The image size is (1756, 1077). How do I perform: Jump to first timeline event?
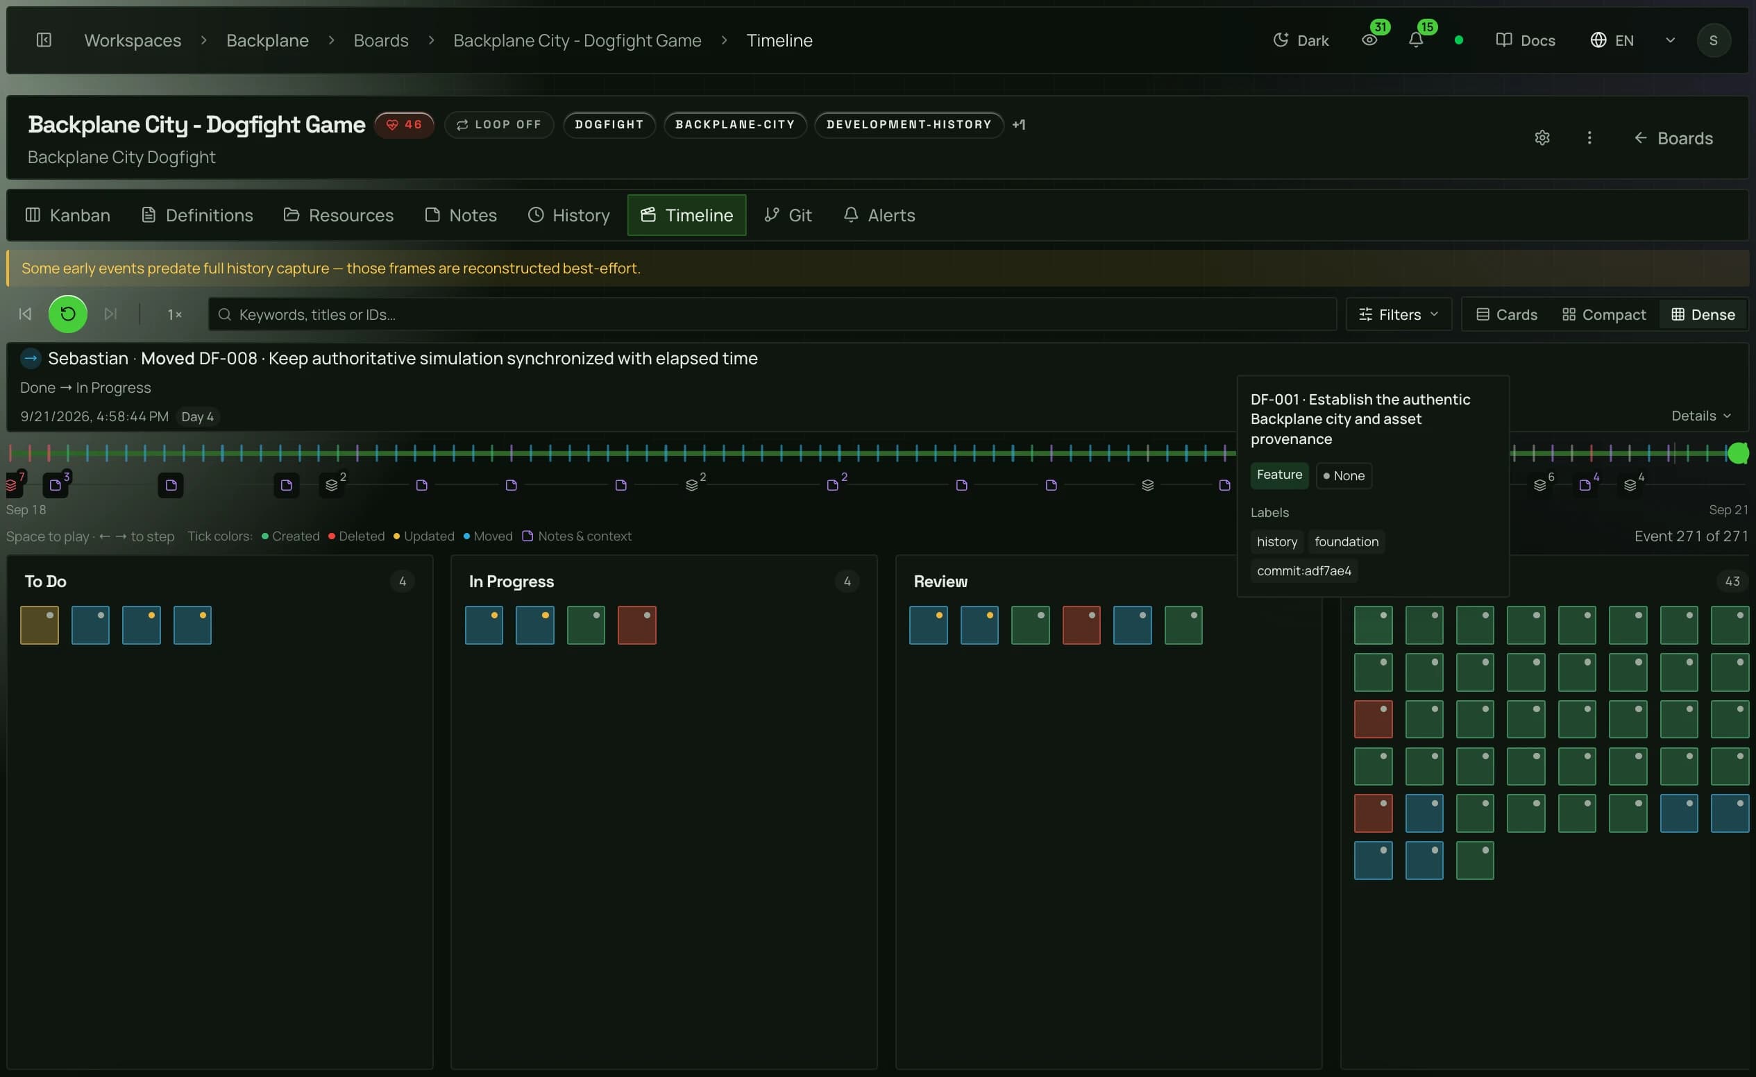(25, 314)
